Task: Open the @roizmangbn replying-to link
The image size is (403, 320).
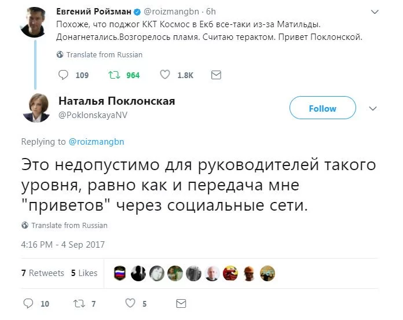Action: pyautogui.click(x=97, y=141)
